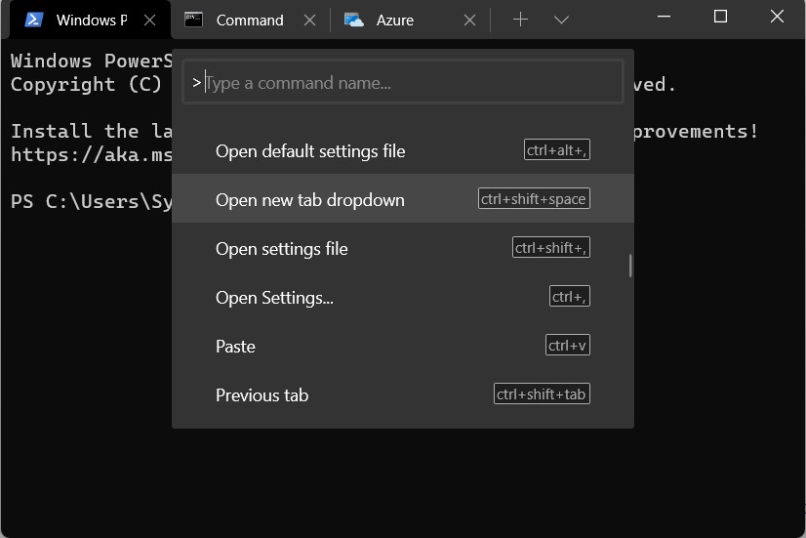This screenshot has height=538, width=806.
Task: Click the ctrl+shift+tab shortcut badge
Action: point(542,394)
